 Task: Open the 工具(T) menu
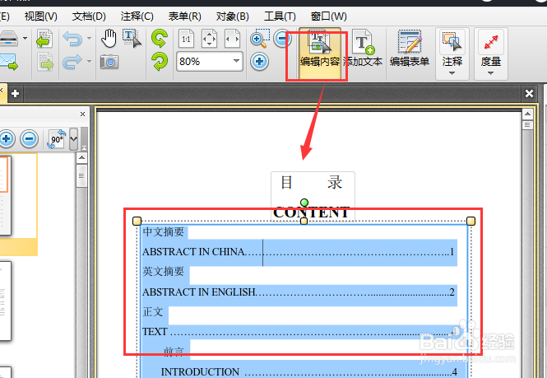pos(280,16)
